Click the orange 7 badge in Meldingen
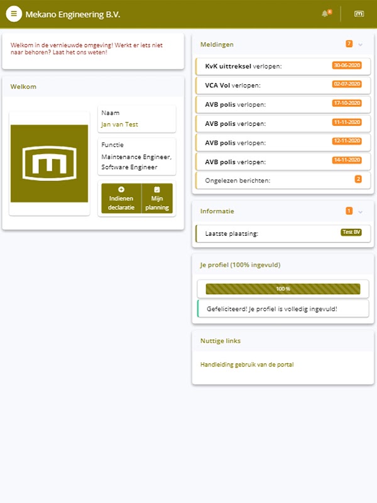The image size is (377, 503). click(349, 43)
